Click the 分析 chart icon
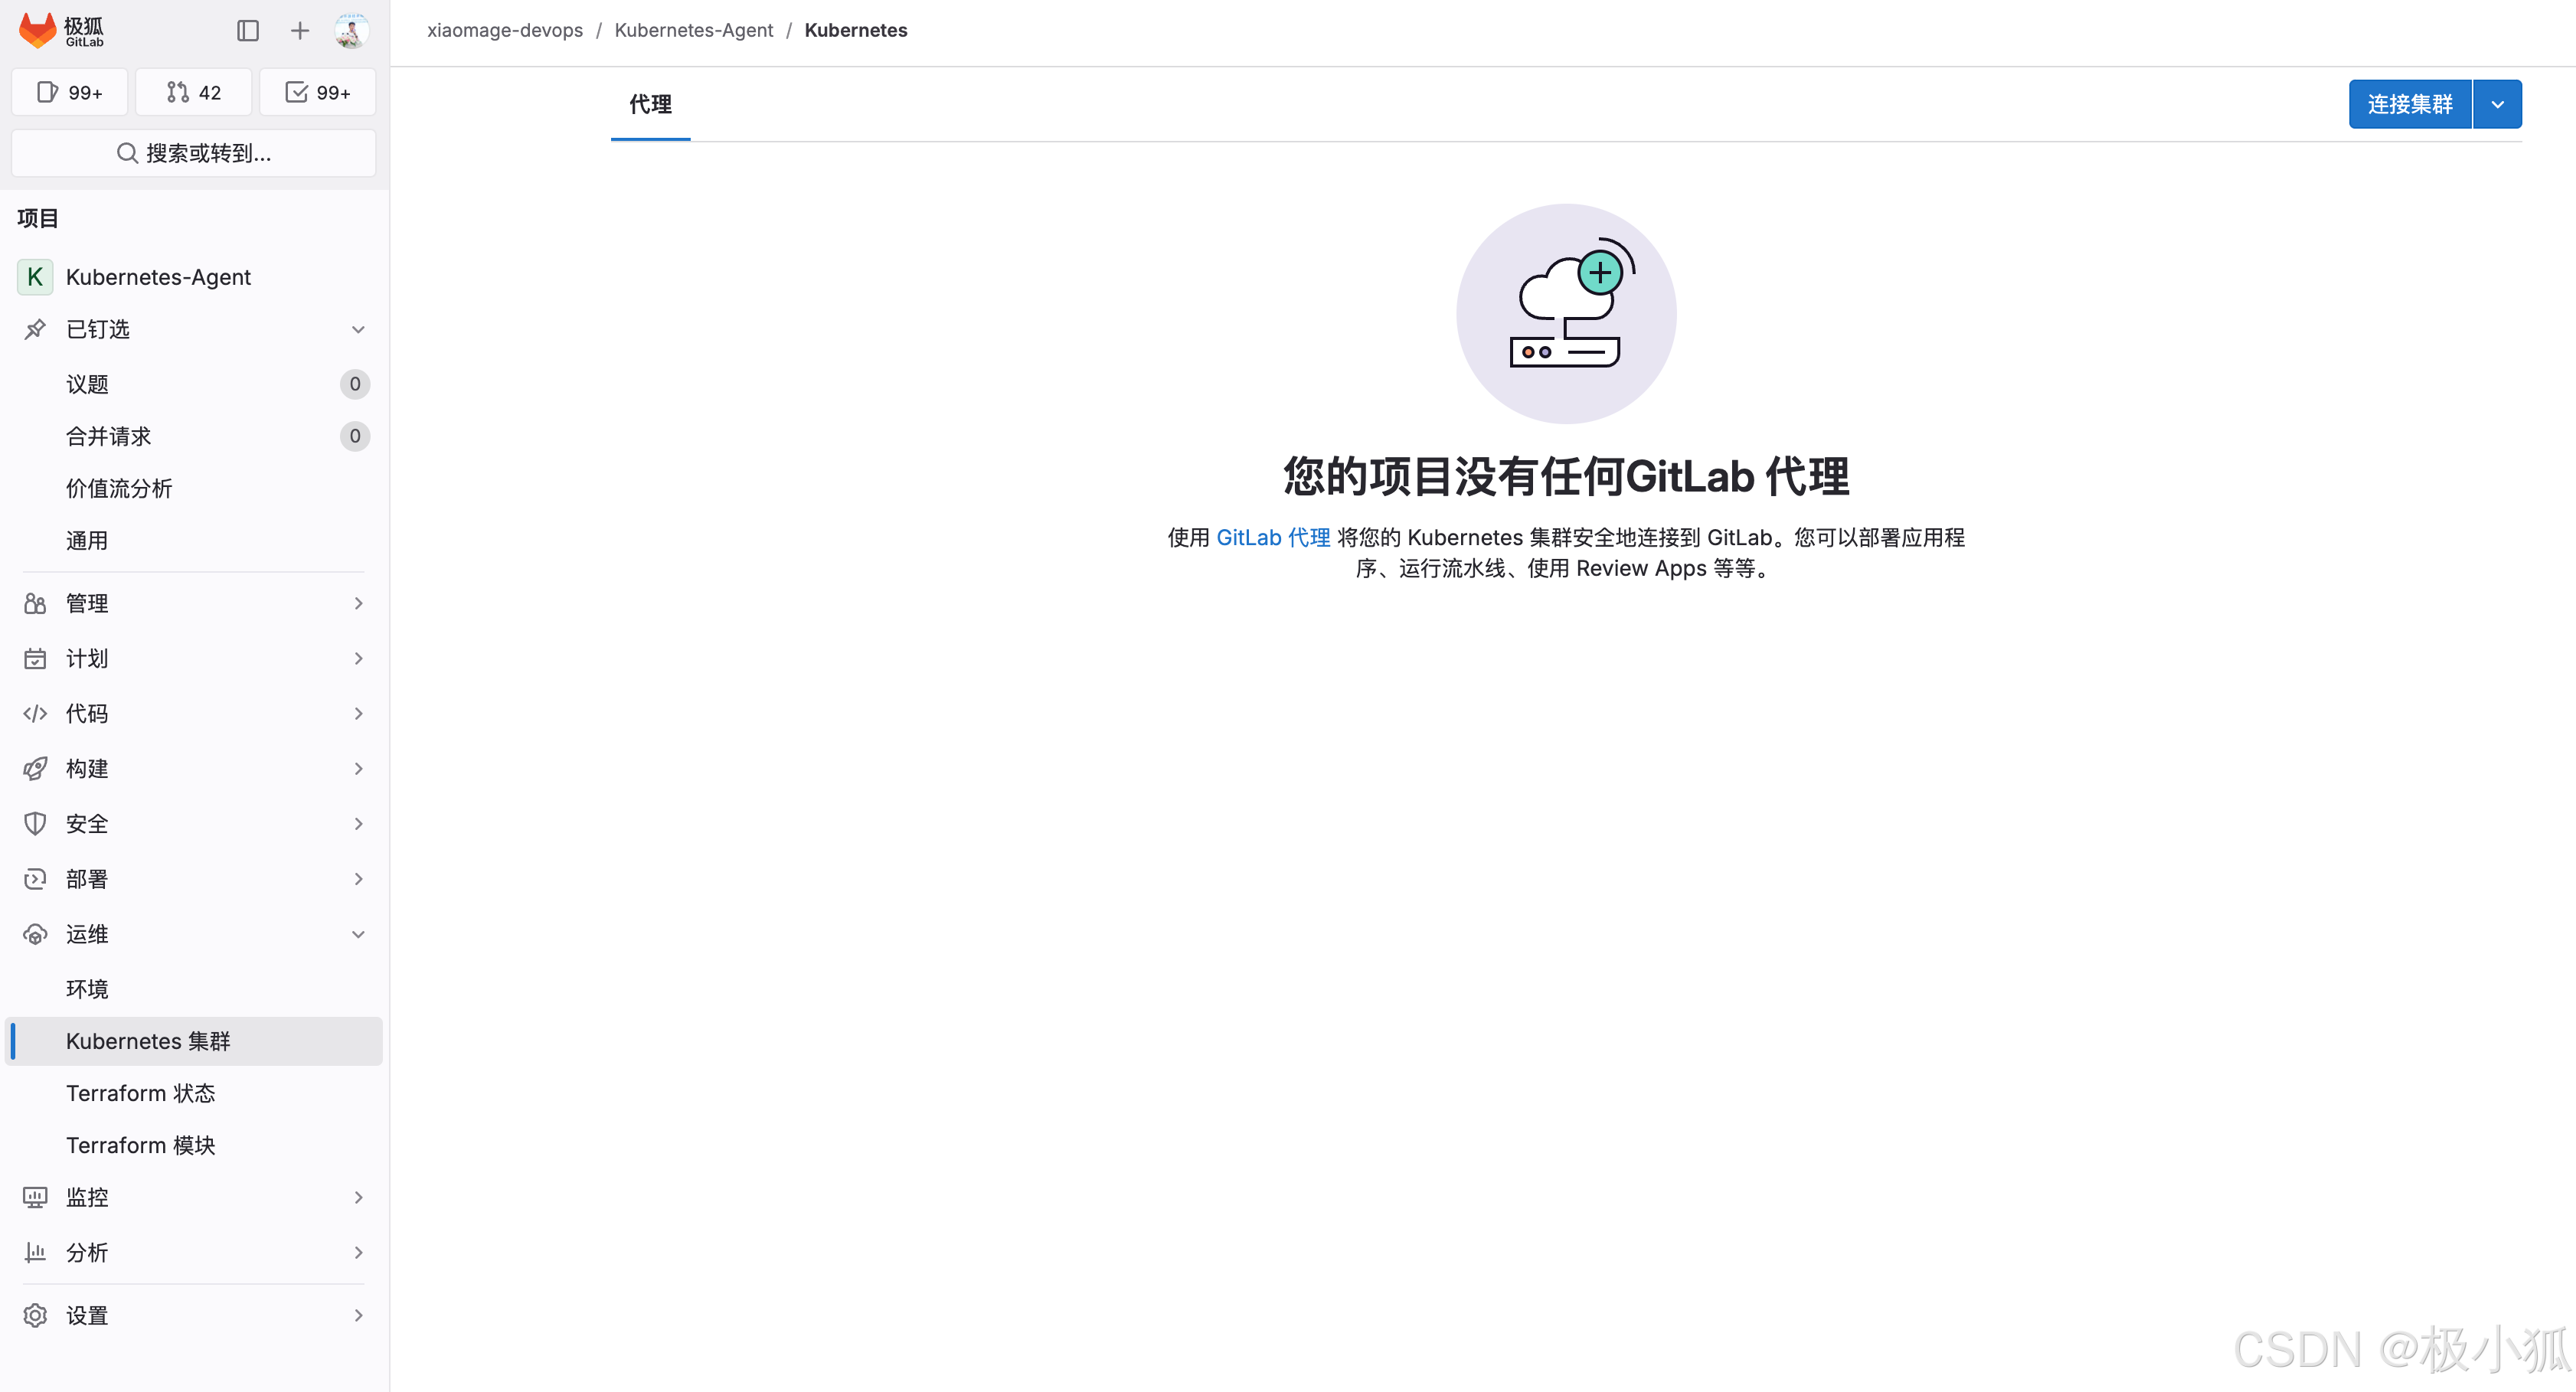This screenshot has width=2576, height=1392. pyautogui.click(x=35, y=1252)
